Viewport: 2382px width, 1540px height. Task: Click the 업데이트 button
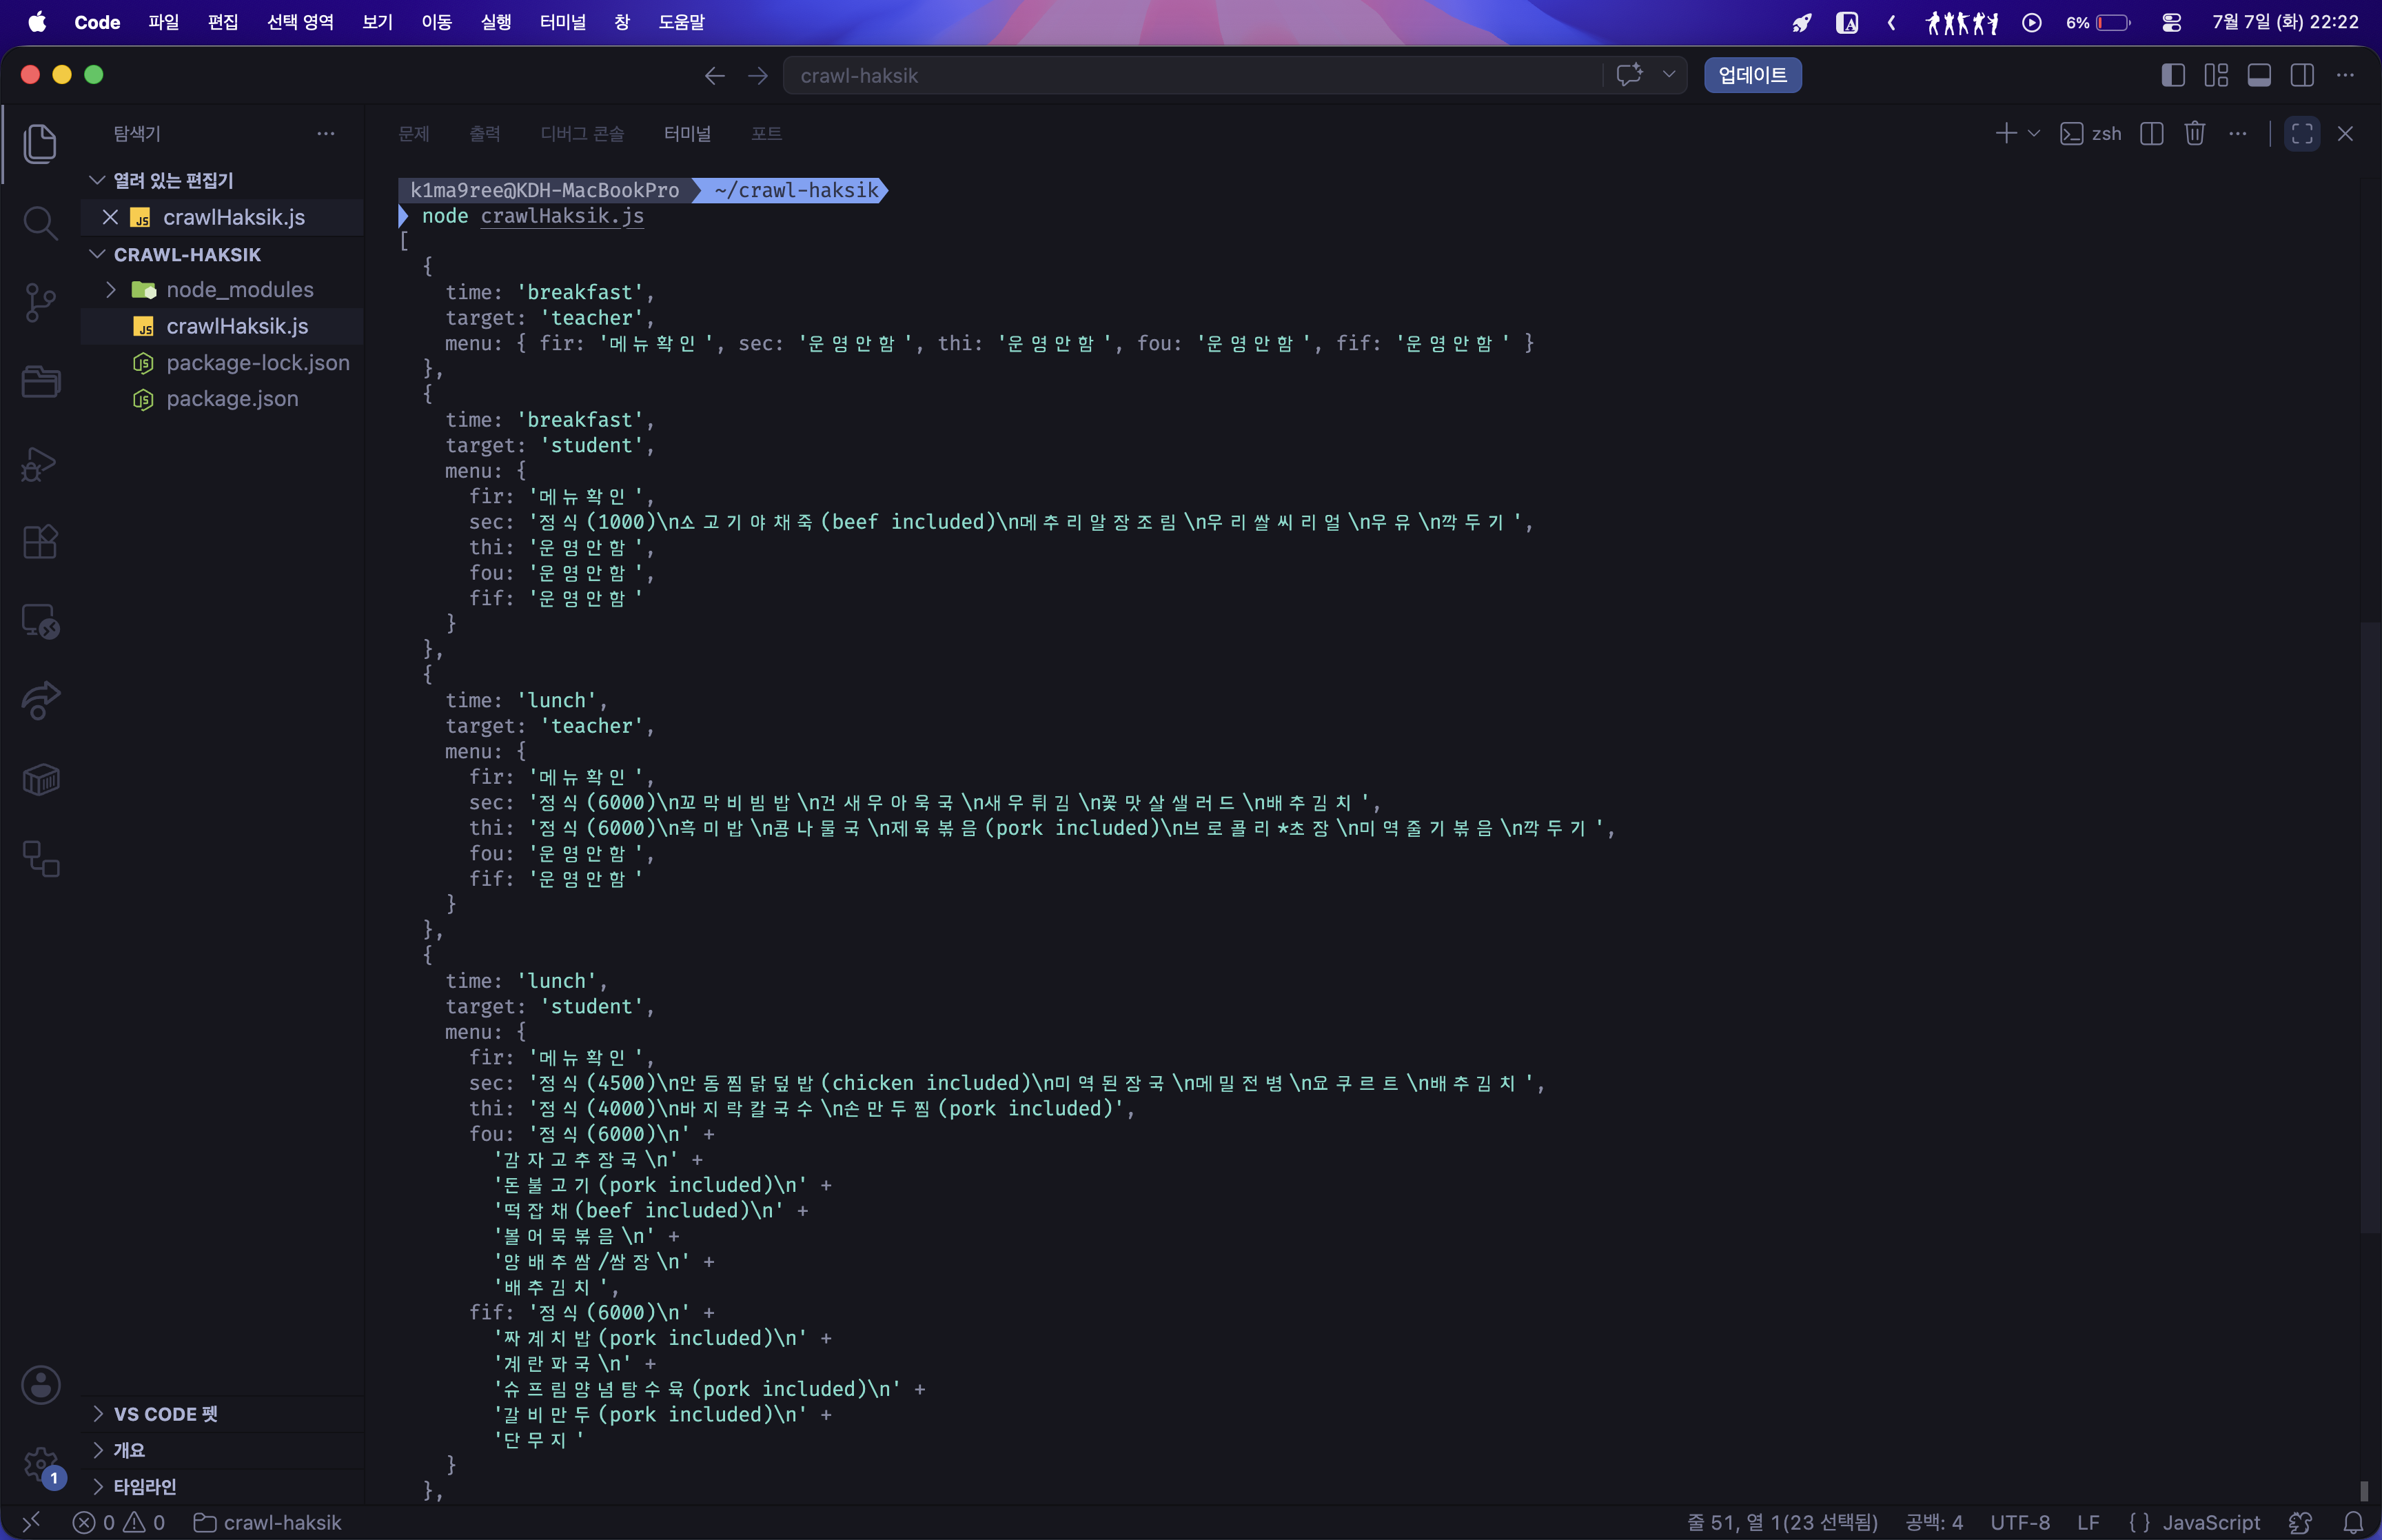1752,75
